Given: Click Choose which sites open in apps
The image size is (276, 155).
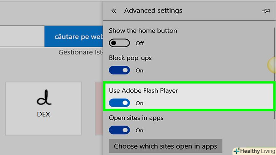Looking at the screenshot, I should pos(165,146).
